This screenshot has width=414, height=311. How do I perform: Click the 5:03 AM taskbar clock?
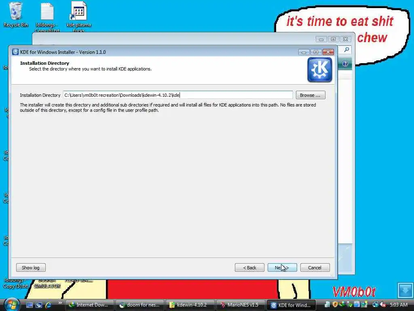(x=399, y=305)
